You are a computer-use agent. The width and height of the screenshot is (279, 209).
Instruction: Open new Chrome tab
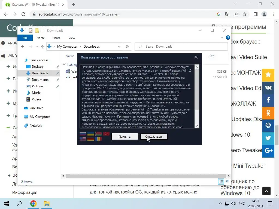tap(74, 5)
